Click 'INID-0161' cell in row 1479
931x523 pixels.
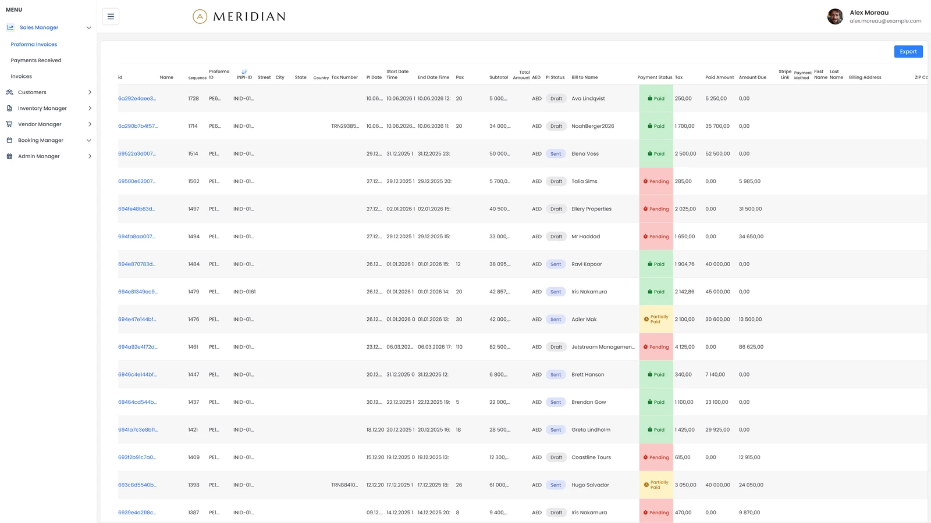tap(244, 292)
